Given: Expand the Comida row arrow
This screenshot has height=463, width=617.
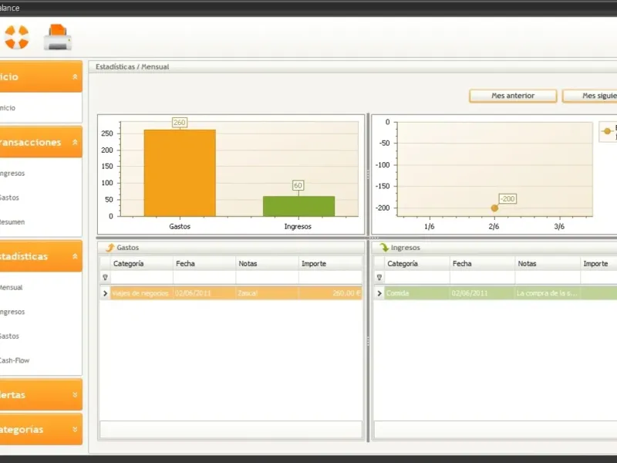Looking at the screenshot, I should (379, 293).
